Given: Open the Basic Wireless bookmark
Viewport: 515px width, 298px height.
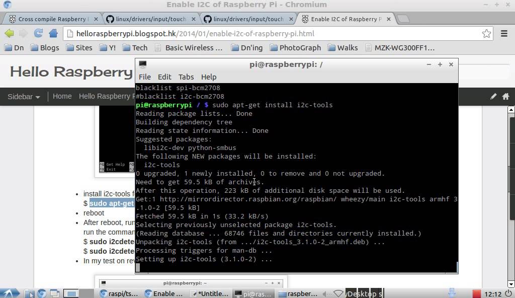Looking at the screenshot, I should pyautogui.click(x=189, y=48).
